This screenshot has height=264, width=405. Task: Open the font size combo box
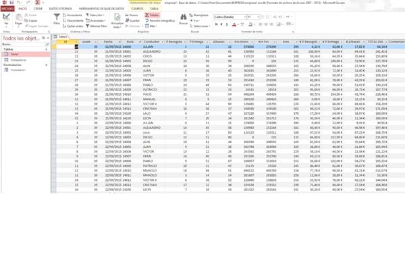point(253,17)
